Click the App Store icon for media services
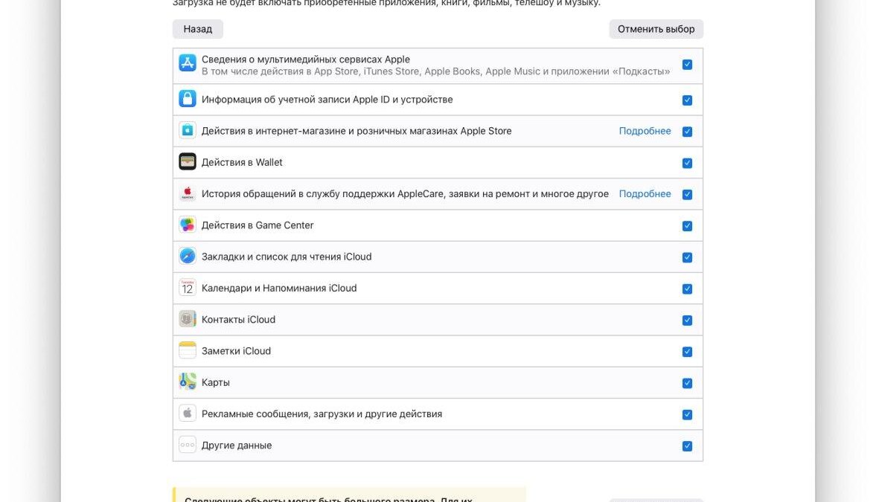Viewport: 876px width, 502px height. 187,64
